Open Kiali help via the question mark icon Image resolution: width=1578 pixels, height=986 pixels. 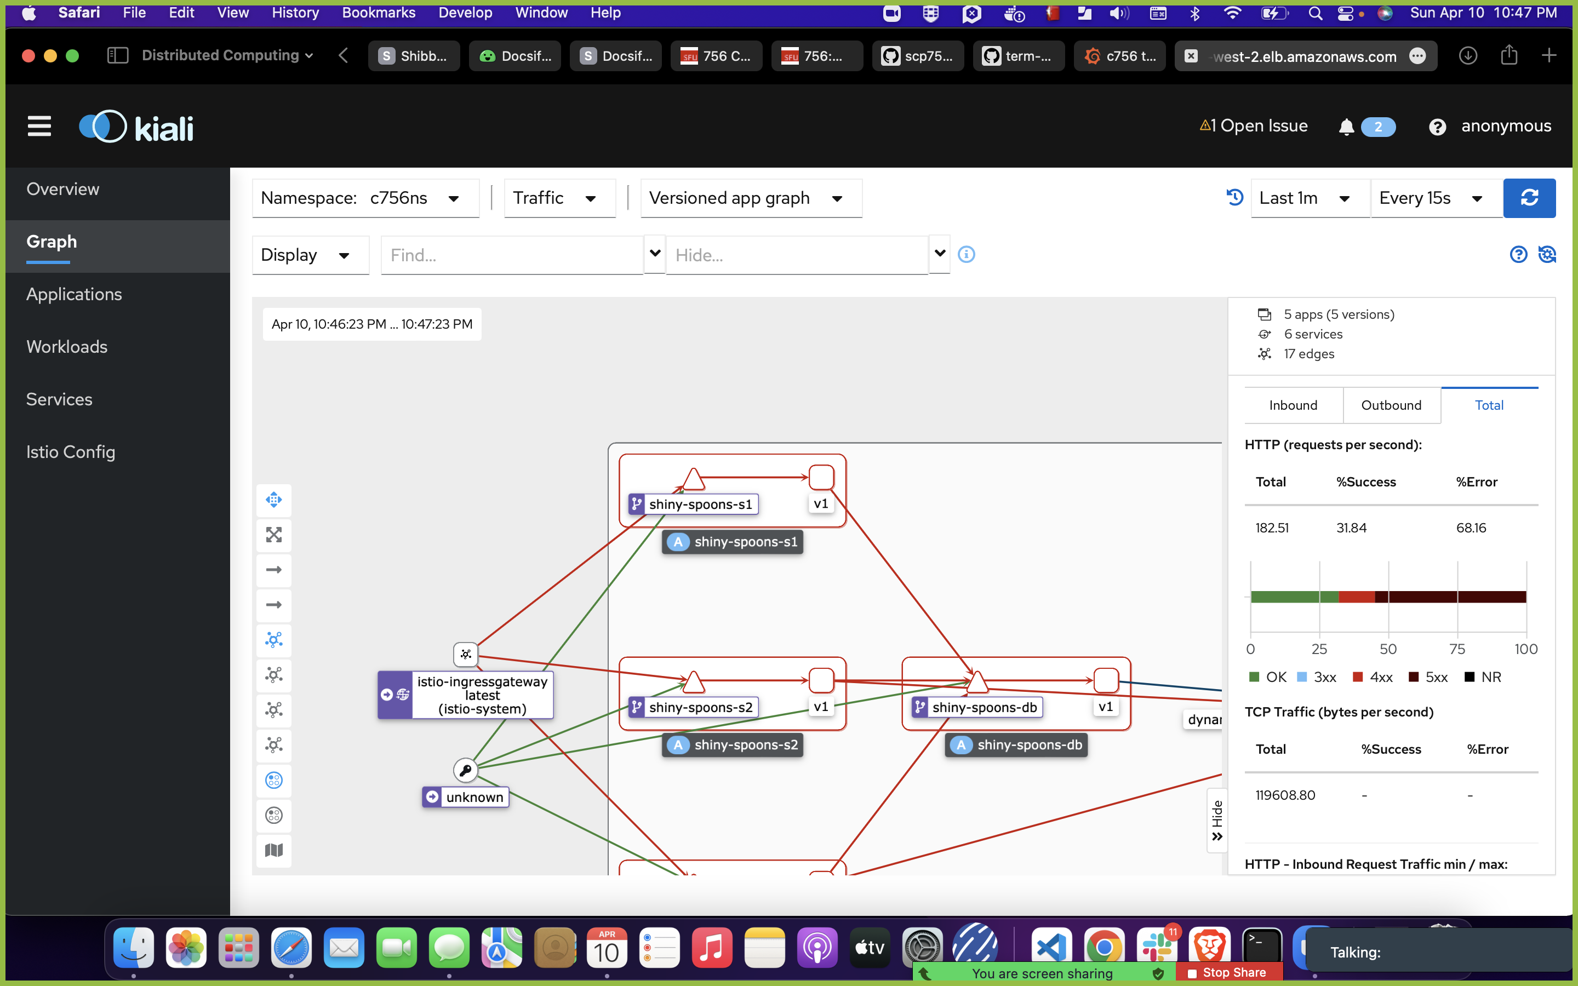click(x=1438, y=127)
